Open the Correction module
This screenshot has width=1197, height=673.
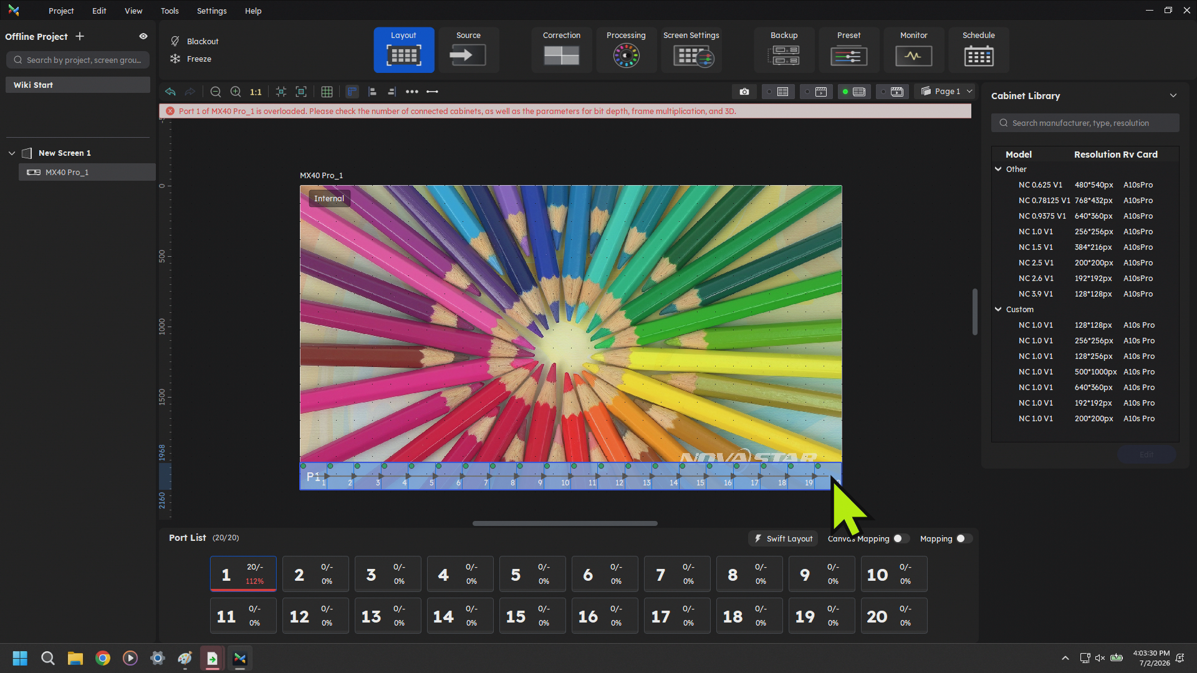pyautogui.click(x=562, y=50)
